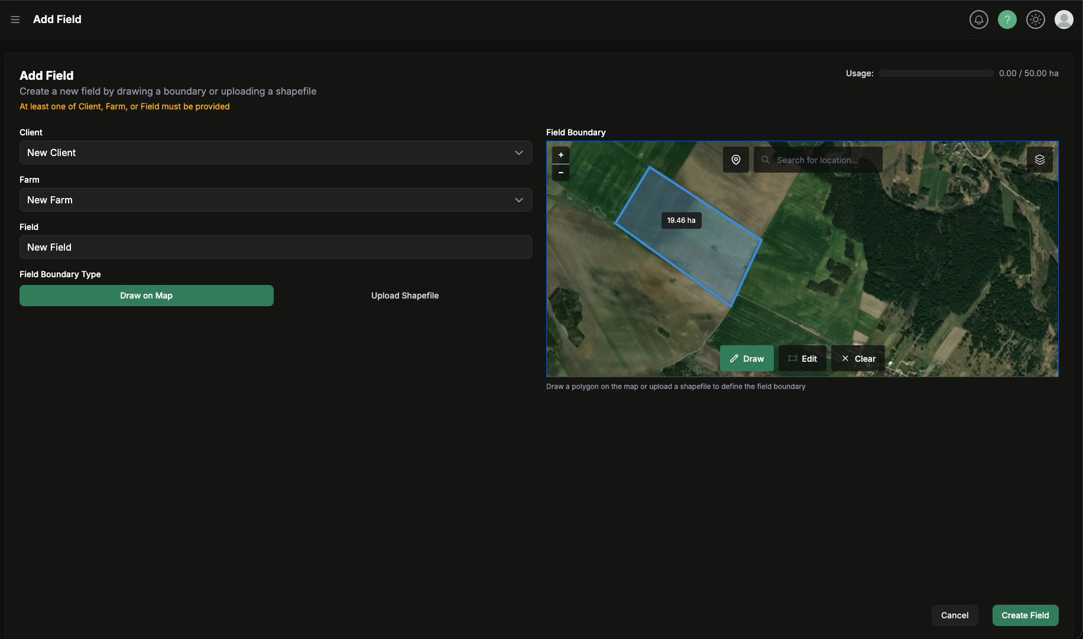Open the map layers selector
Screen dimensions: 1083x639
(1040, 159)
